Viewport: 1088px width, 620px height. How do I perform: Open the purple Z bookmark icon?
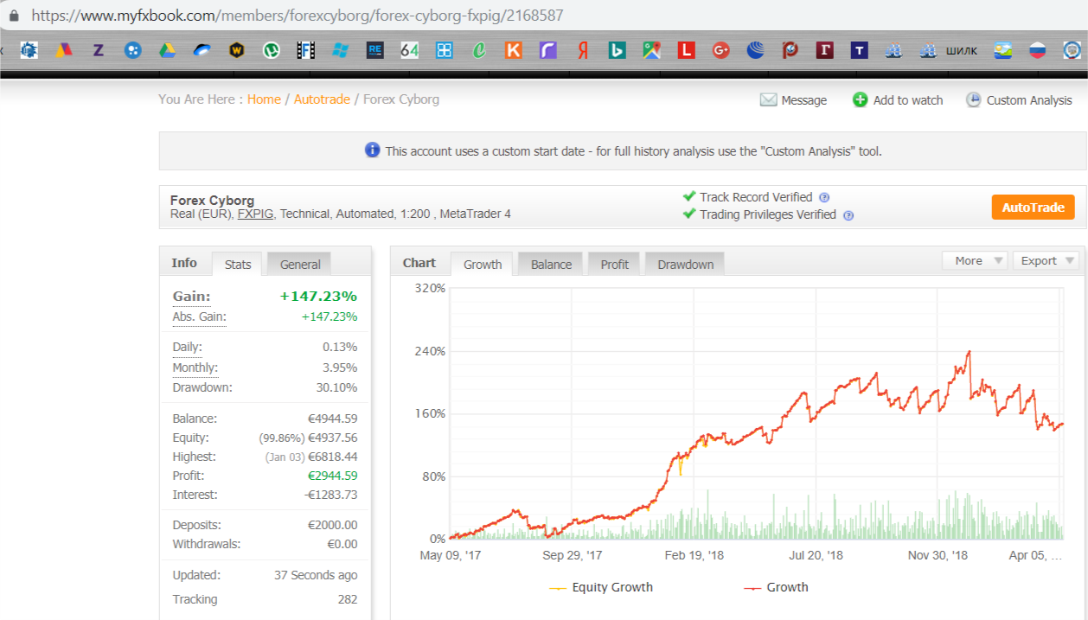pyautogui.click(x=98, y=50)
